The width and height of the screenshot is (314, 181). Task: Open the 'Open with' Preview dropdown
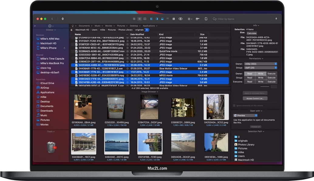[x=245, y=116]
